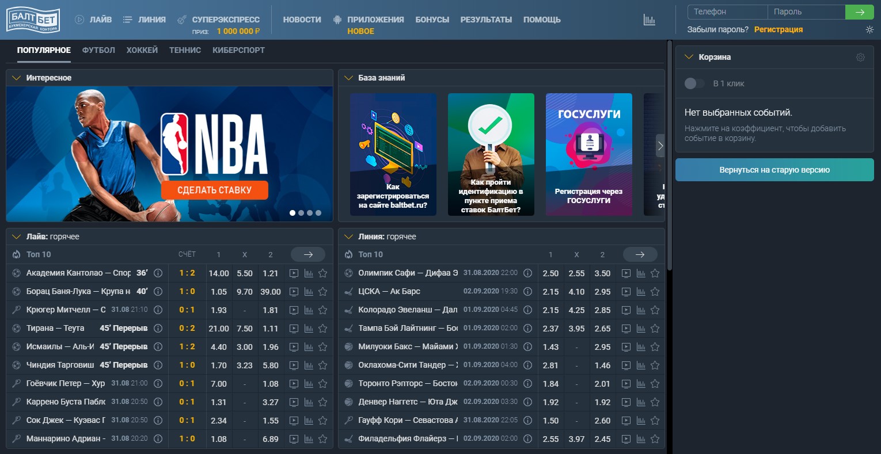Viewport: 881px width, 454px height.
Task: Open video stream for Маннарино Адриан match
Action: coord(294,439)
